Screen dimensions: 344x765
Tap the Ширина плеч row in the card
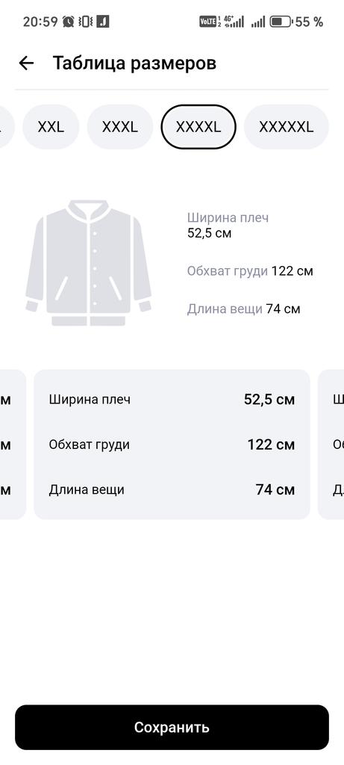tap(172, 400)
